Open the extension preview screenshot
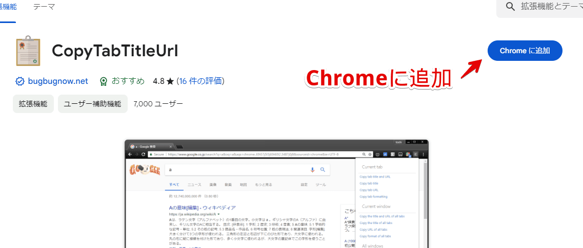Viewport: 583px width, 248px height. 276,193
